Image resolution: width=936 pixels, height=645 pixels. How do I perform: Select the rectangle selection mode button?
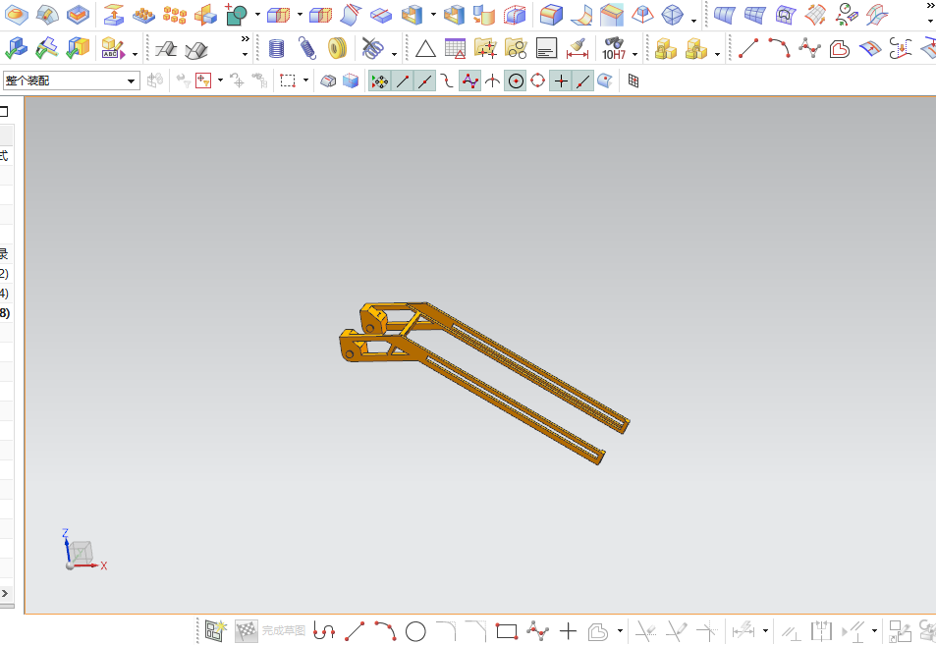[x=289, y=81]
